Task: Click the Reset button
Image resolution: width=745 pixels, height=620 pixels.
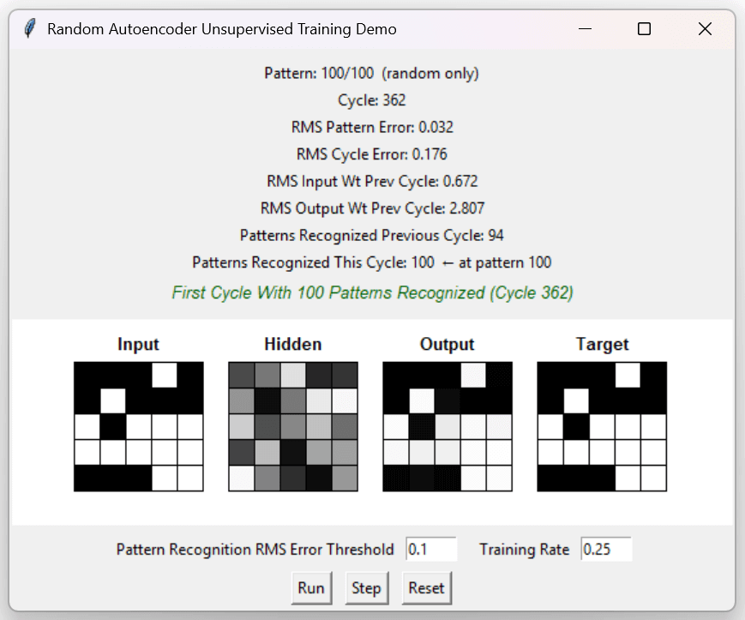Action: 426,588
